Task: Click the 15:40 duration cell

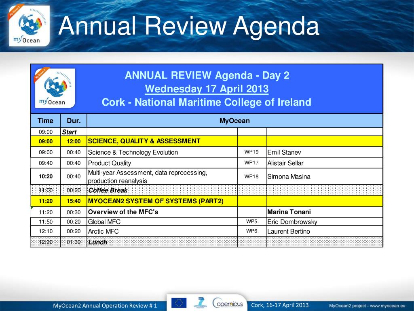Action: (74, 201)
